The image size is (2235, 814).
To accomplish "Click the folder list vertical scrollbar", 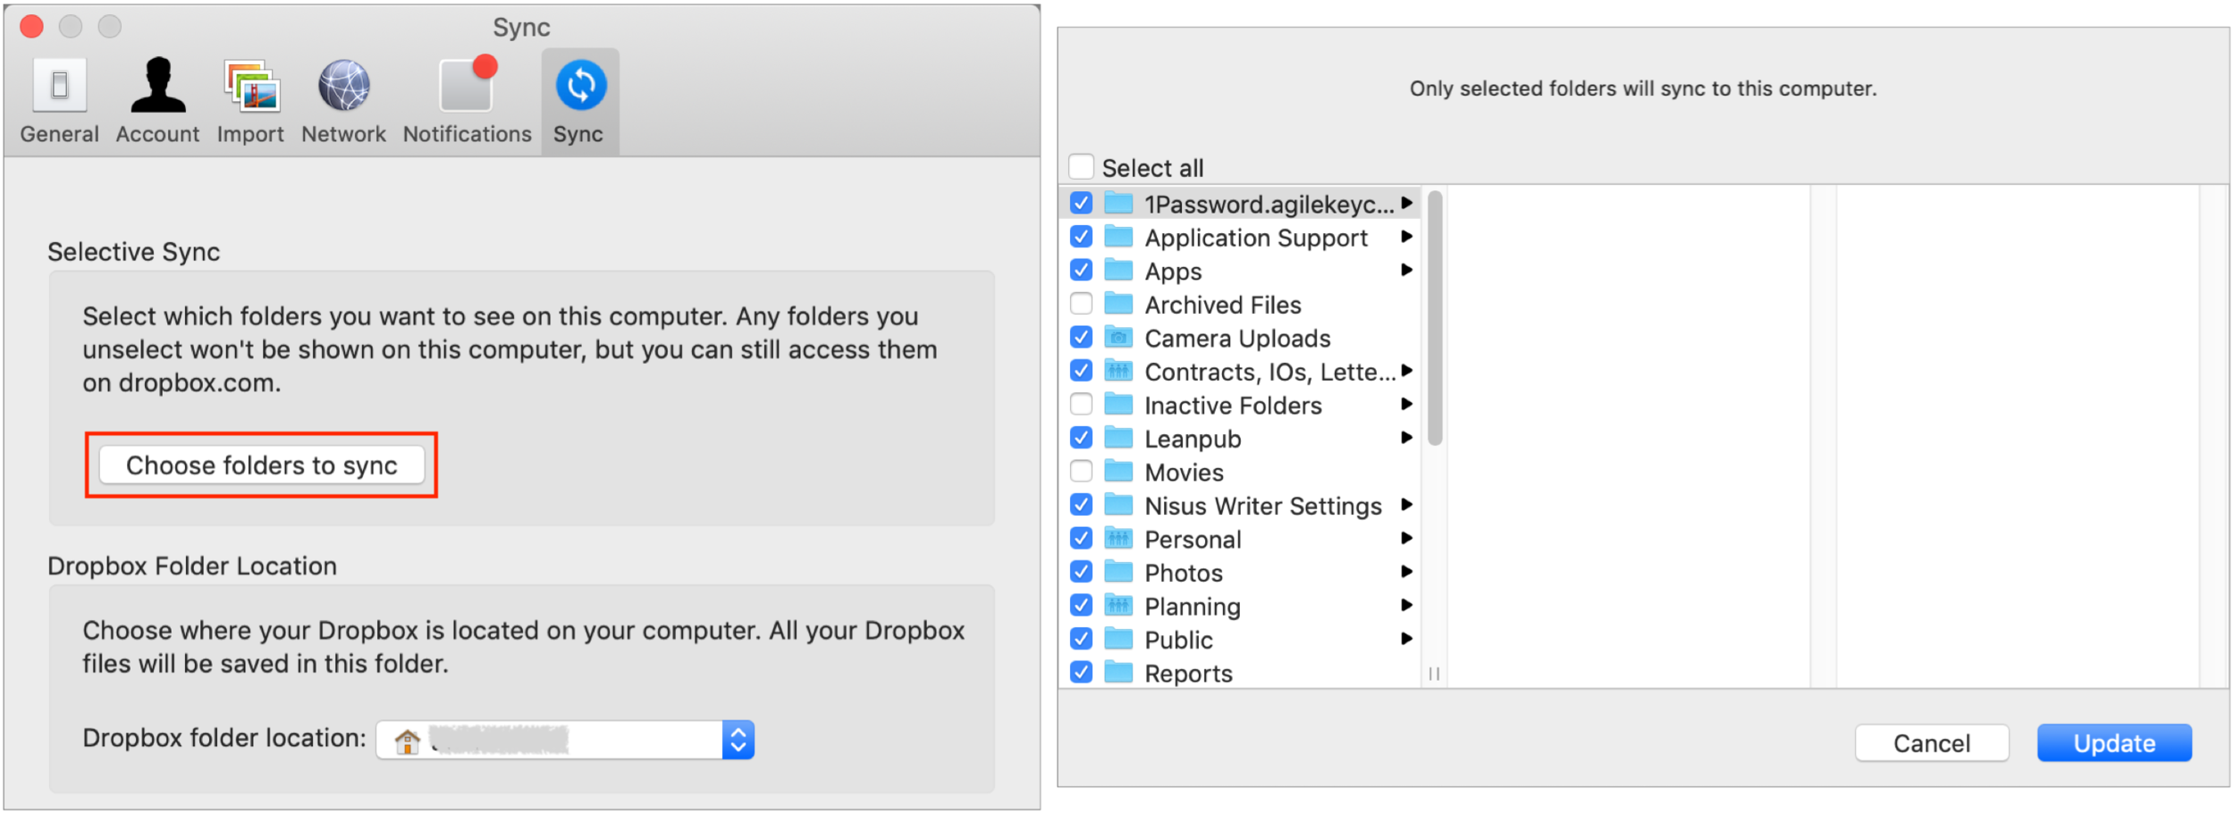I will click(1435, 317).
